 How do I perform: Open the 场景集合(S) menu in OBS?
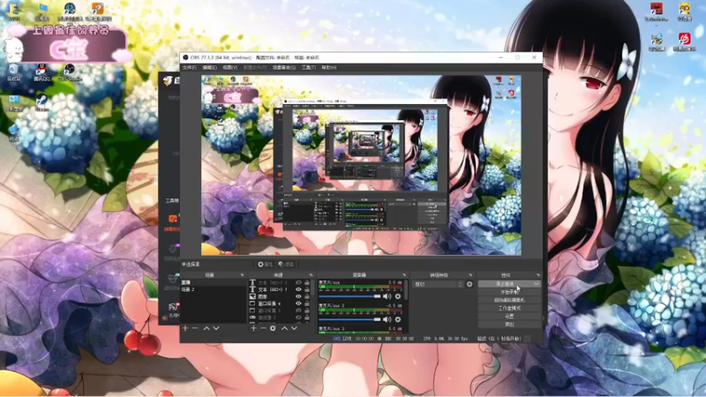(x=283, y=68)
